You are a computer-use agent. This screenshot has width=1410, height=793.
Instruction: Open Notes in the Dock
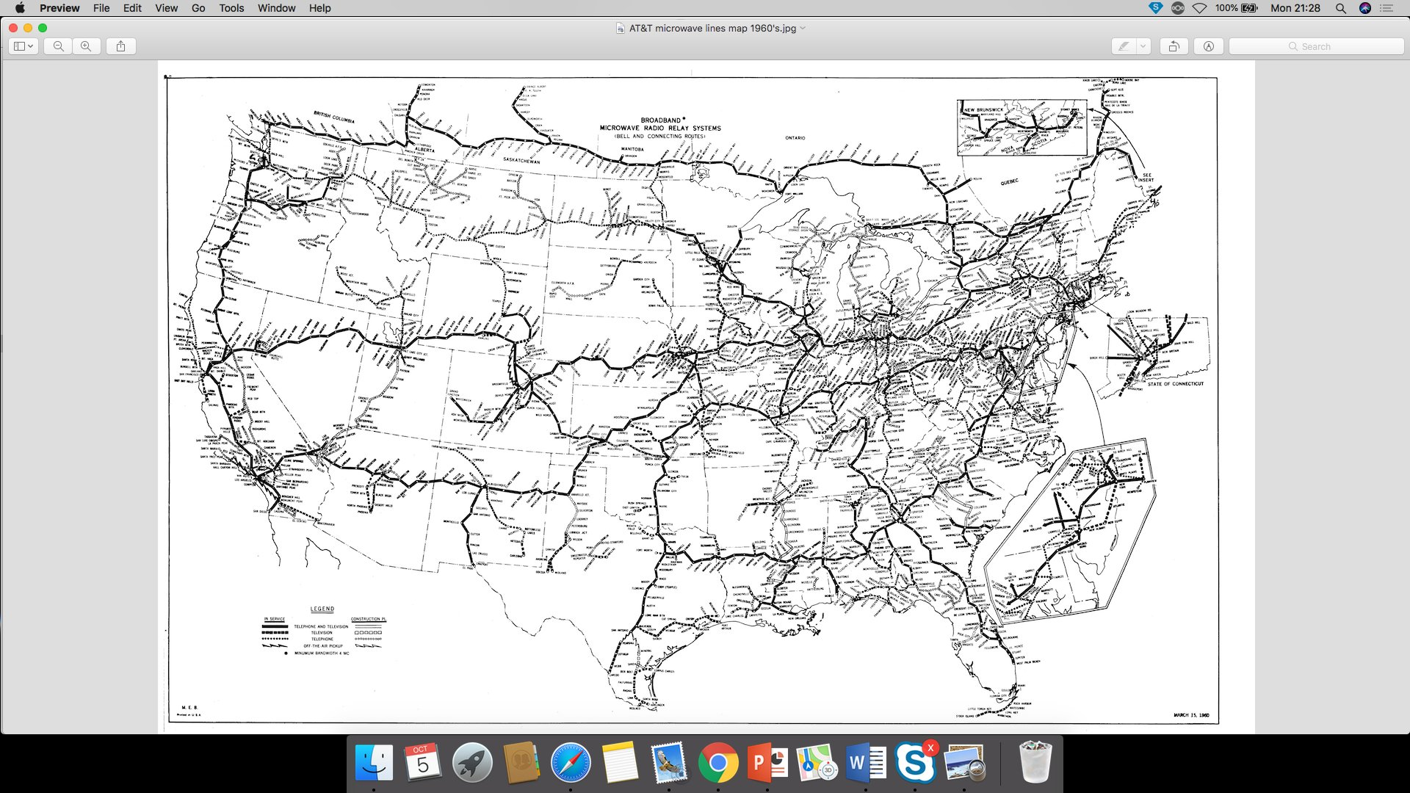[620, 763]
